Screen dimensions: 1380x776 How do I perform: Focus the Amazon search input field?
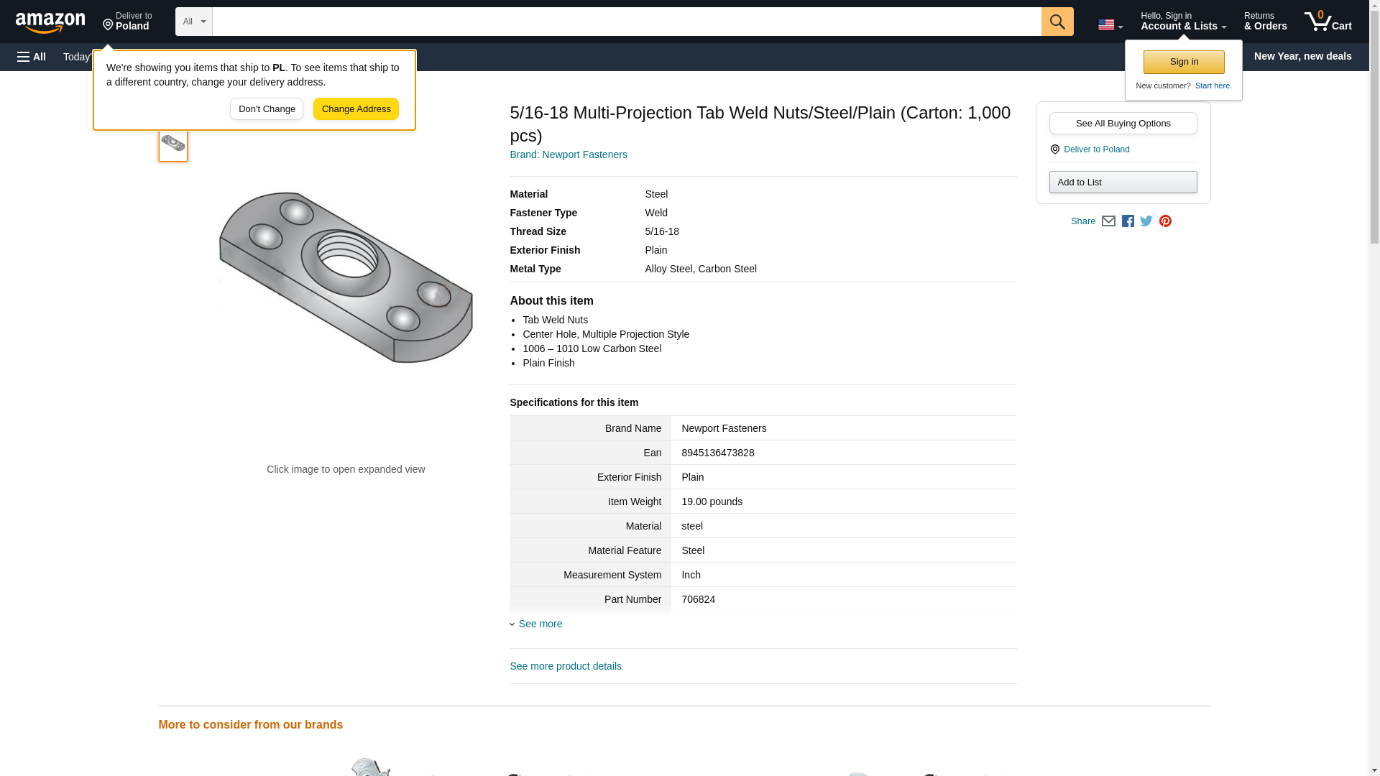pos(626,22)
